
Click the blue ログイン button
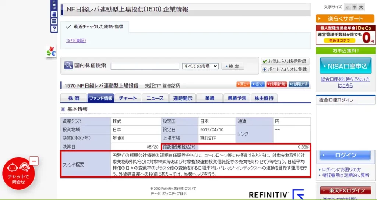(345, 156)
